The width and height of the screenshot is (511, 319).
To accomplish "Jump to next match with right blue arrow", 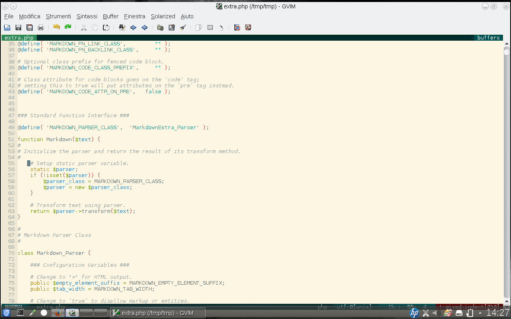I will click(x=133, y=28).
